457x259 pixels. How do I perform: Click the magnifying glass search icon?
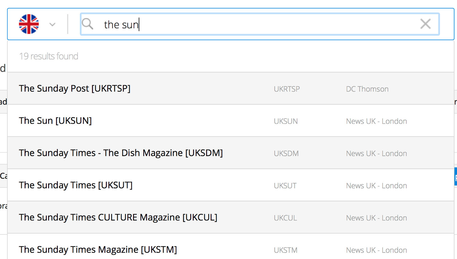click(x=87, y=24)
